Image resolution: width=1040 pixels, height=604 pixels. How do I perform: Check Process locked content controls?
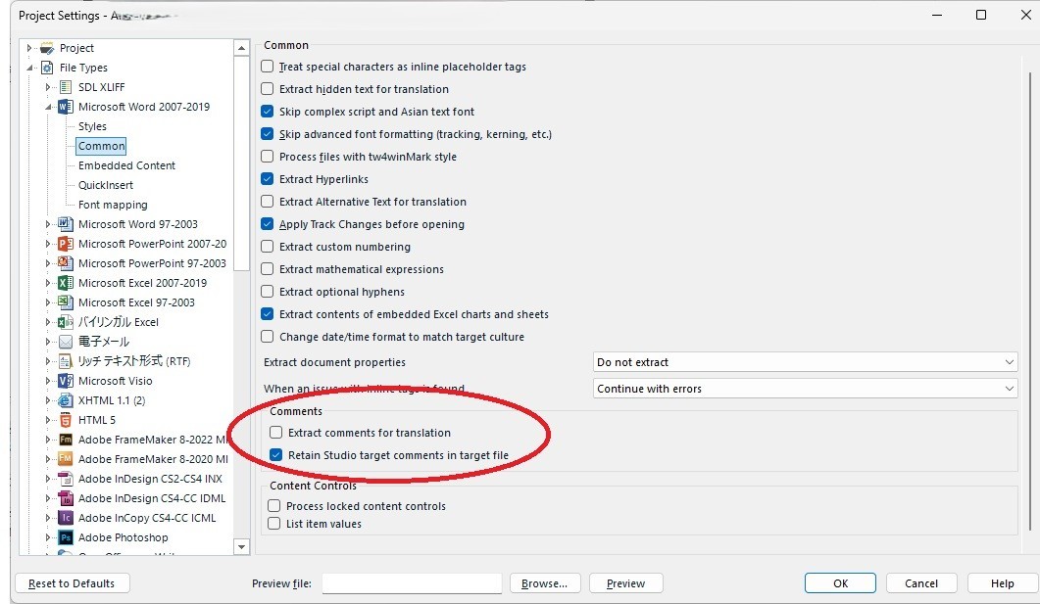[x=273, y=506]
